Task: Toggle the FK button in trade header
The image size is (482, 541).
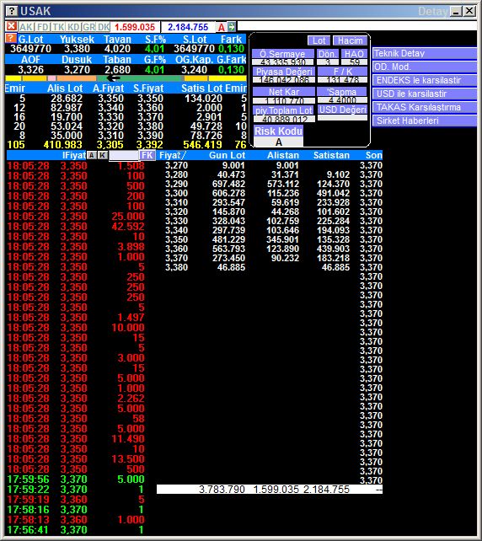Action: 147,155
